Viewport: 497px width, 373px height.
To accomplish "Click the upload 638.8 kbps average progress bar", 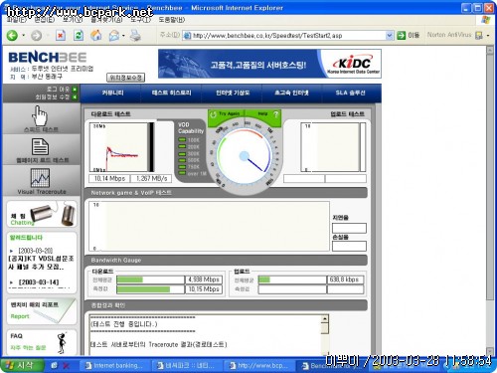I will point(292,280).
